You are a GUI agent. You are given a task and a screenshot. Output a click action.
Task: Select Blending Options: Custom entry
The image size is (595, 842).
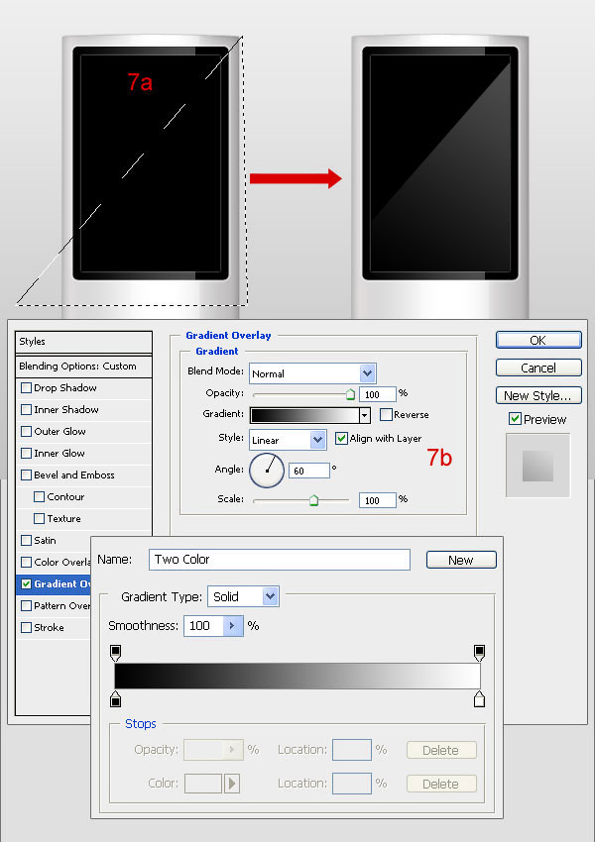point(79,367)
